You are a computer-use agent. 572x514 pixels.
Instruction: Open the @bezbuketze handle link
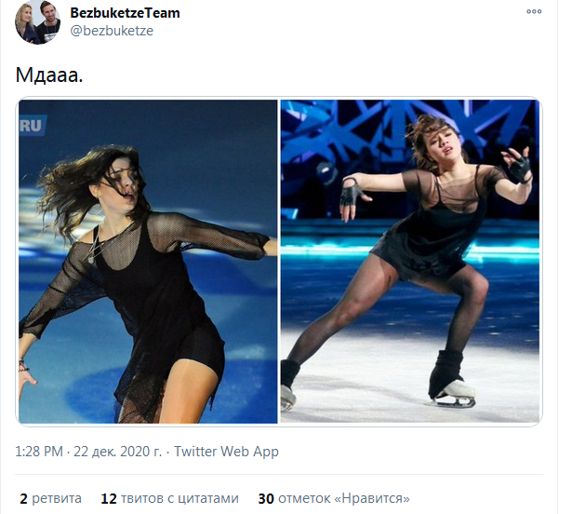point(112,31)
